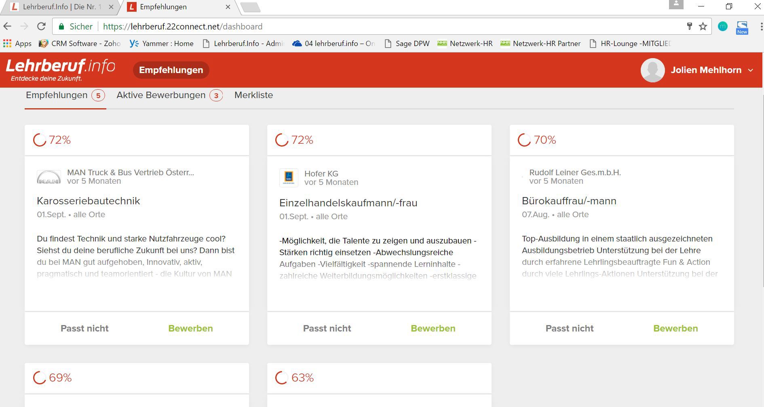
Task: Reload the page
Action: (x=41, y=27)
